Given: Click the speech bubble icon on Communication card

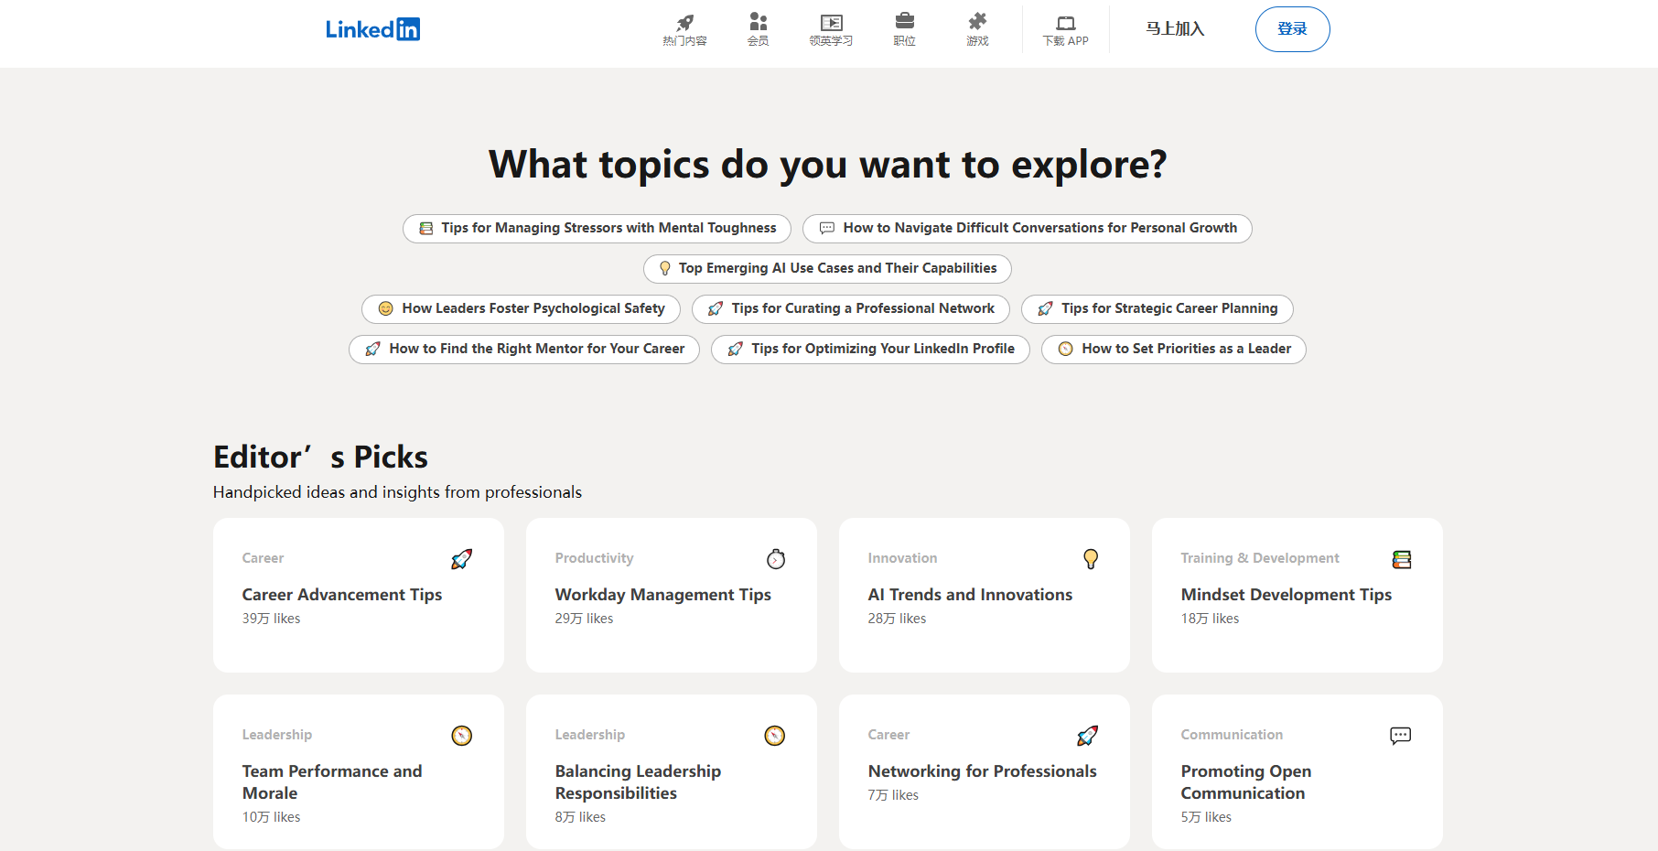Looking at the screenshot, I should coord(1400,736).
